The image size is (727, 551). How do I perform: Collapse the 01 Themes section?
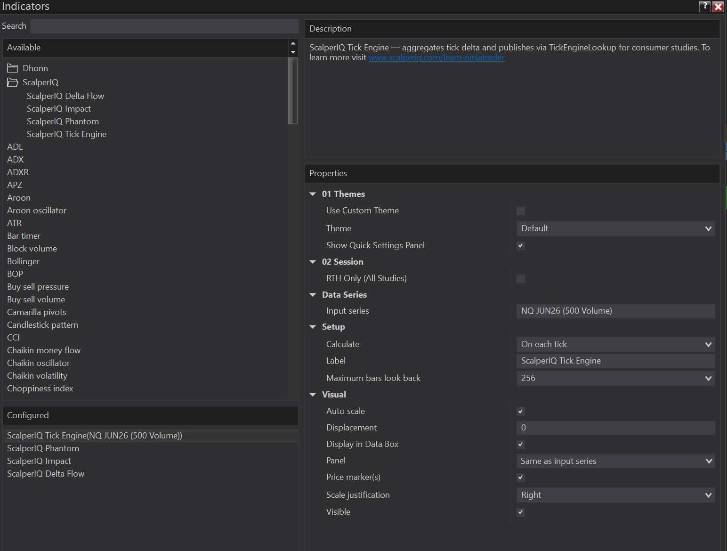313,194
